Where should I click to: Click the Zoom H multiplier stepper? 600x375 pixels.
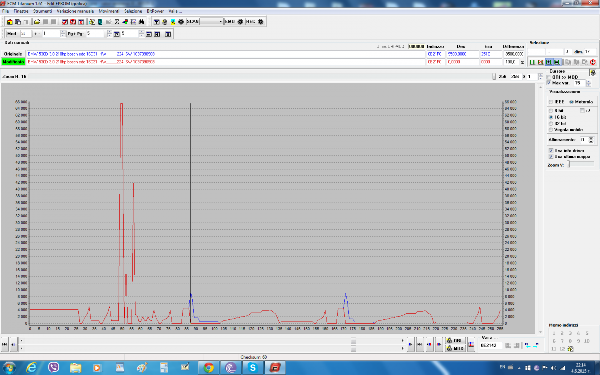coord(541,77)
